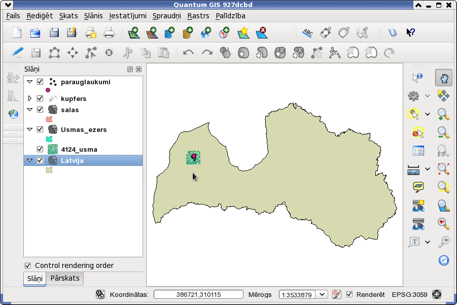
Task: Click the undo arrow in editing toolbar
Action: (188, 53)
